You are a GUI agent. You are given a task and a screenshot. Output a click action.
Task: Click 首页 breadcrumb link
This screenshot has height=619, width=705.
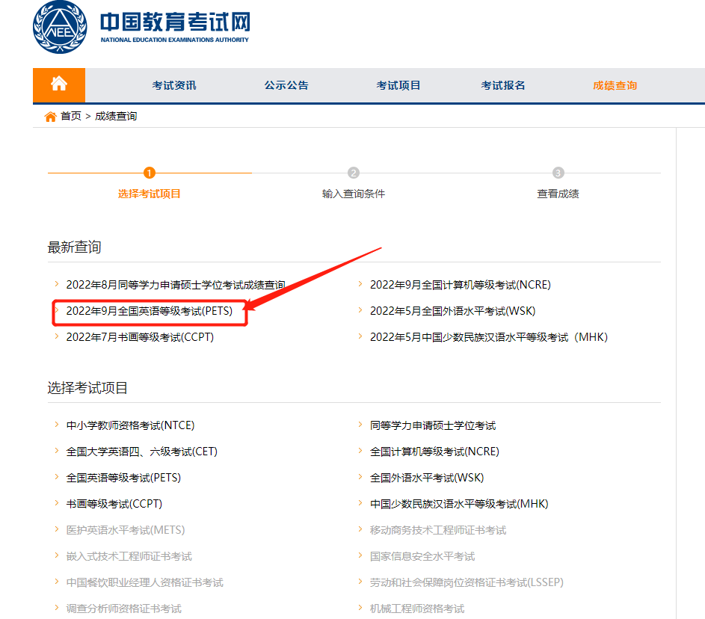pos(71,117)
